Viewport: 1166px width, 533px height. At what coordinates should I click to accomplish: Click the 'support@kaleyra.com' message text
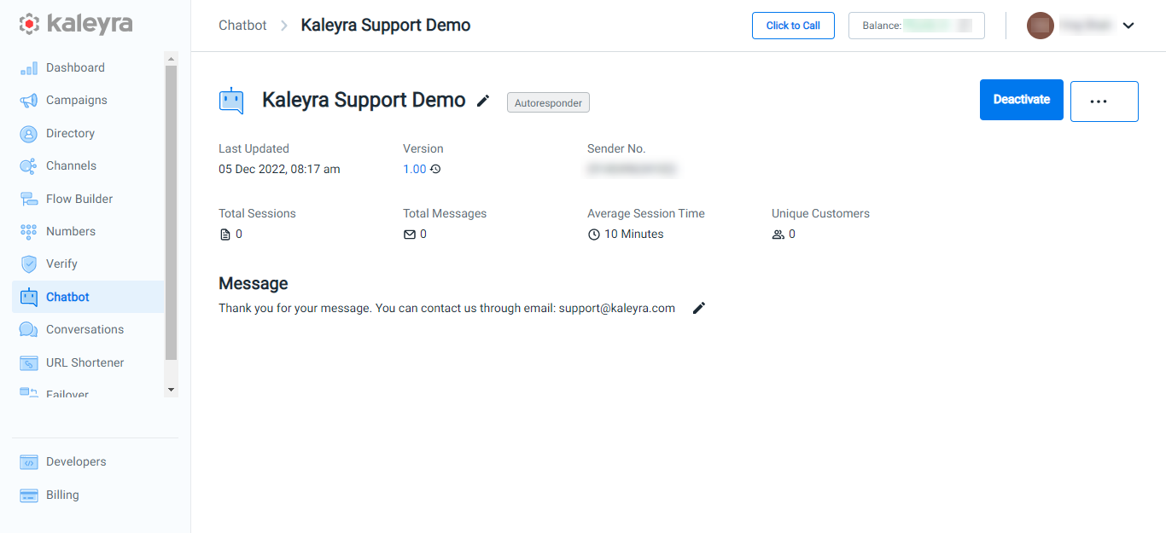point(617,309)
